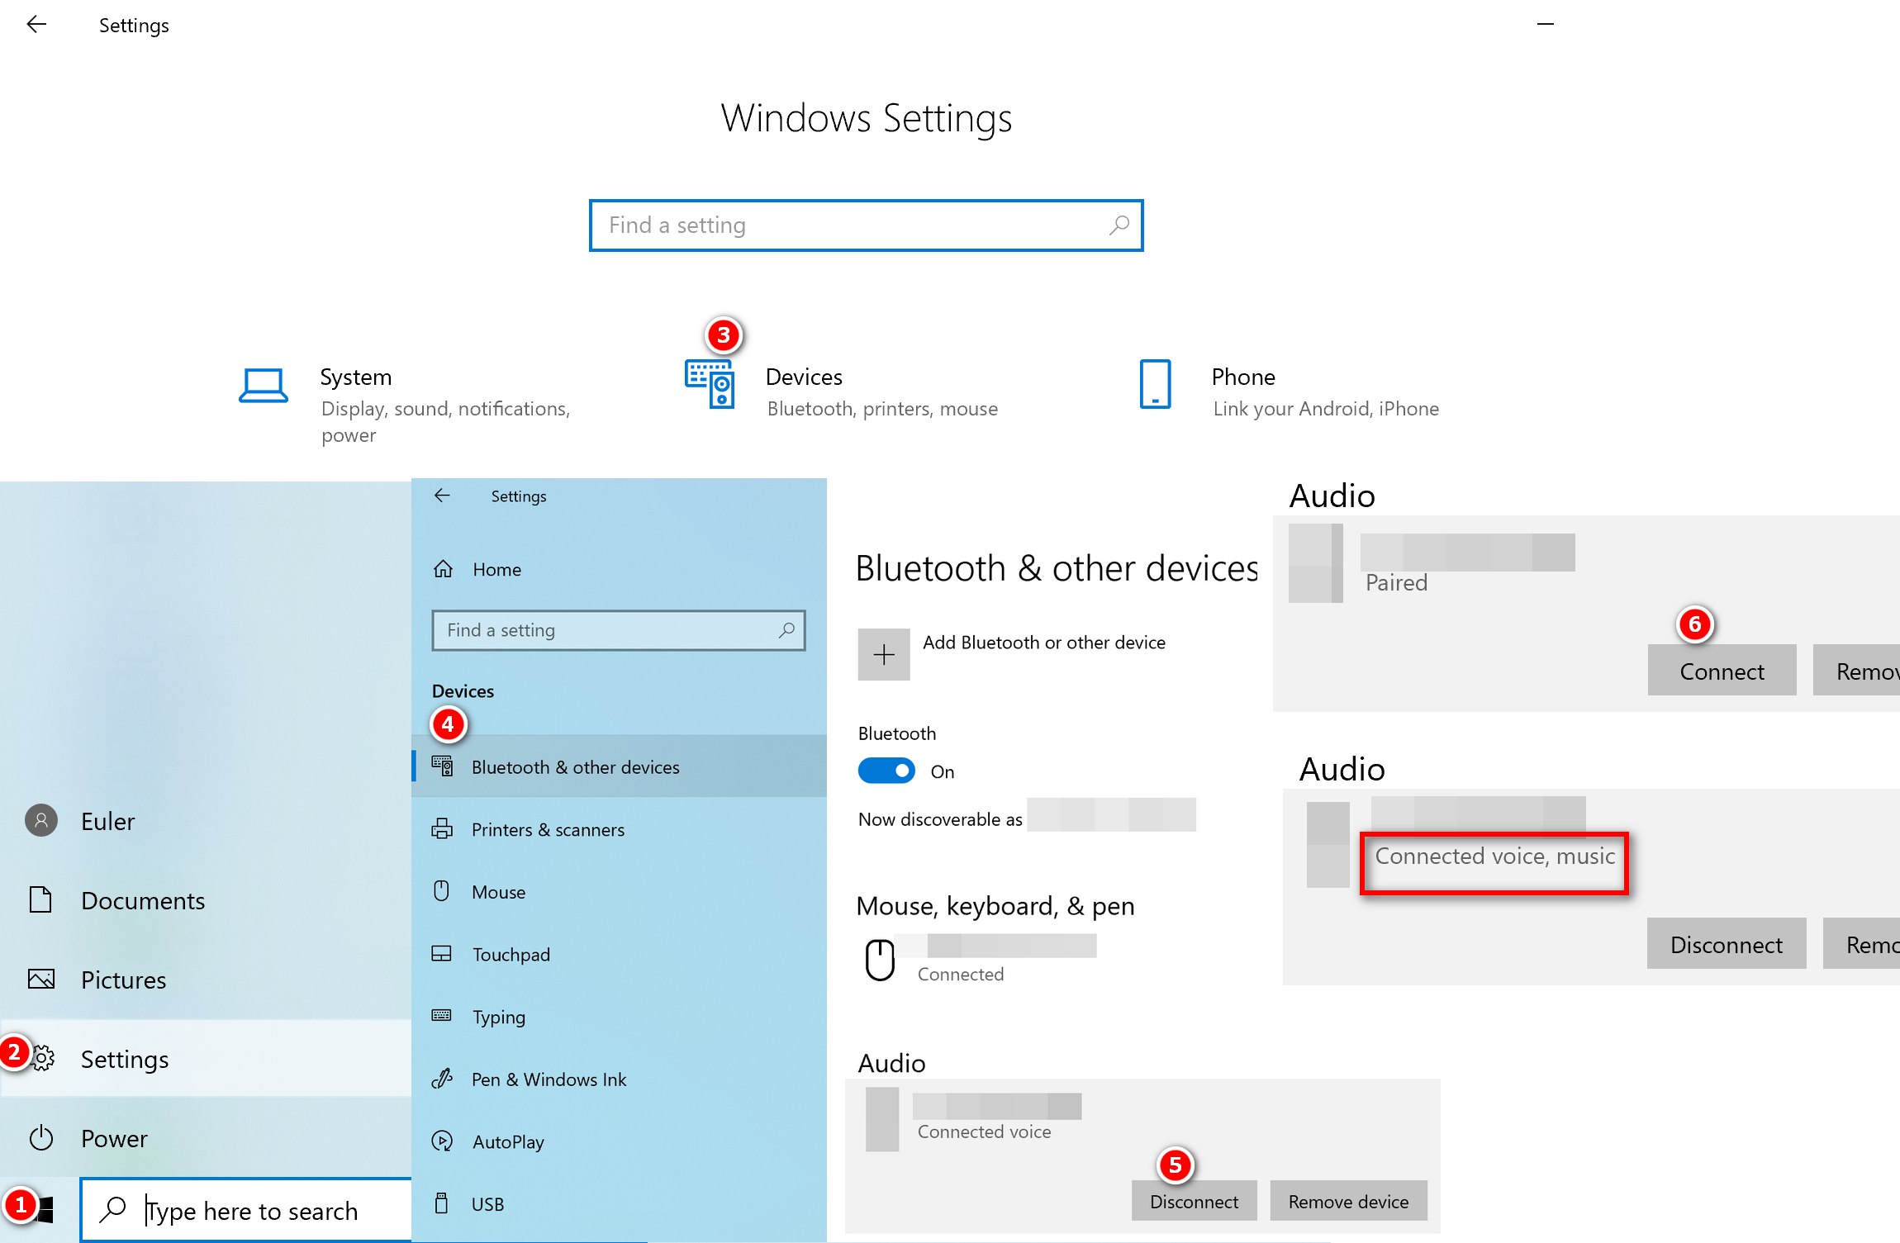Select the Euler account in Start menu
1900x1243 pixels.
pos(206,821)
